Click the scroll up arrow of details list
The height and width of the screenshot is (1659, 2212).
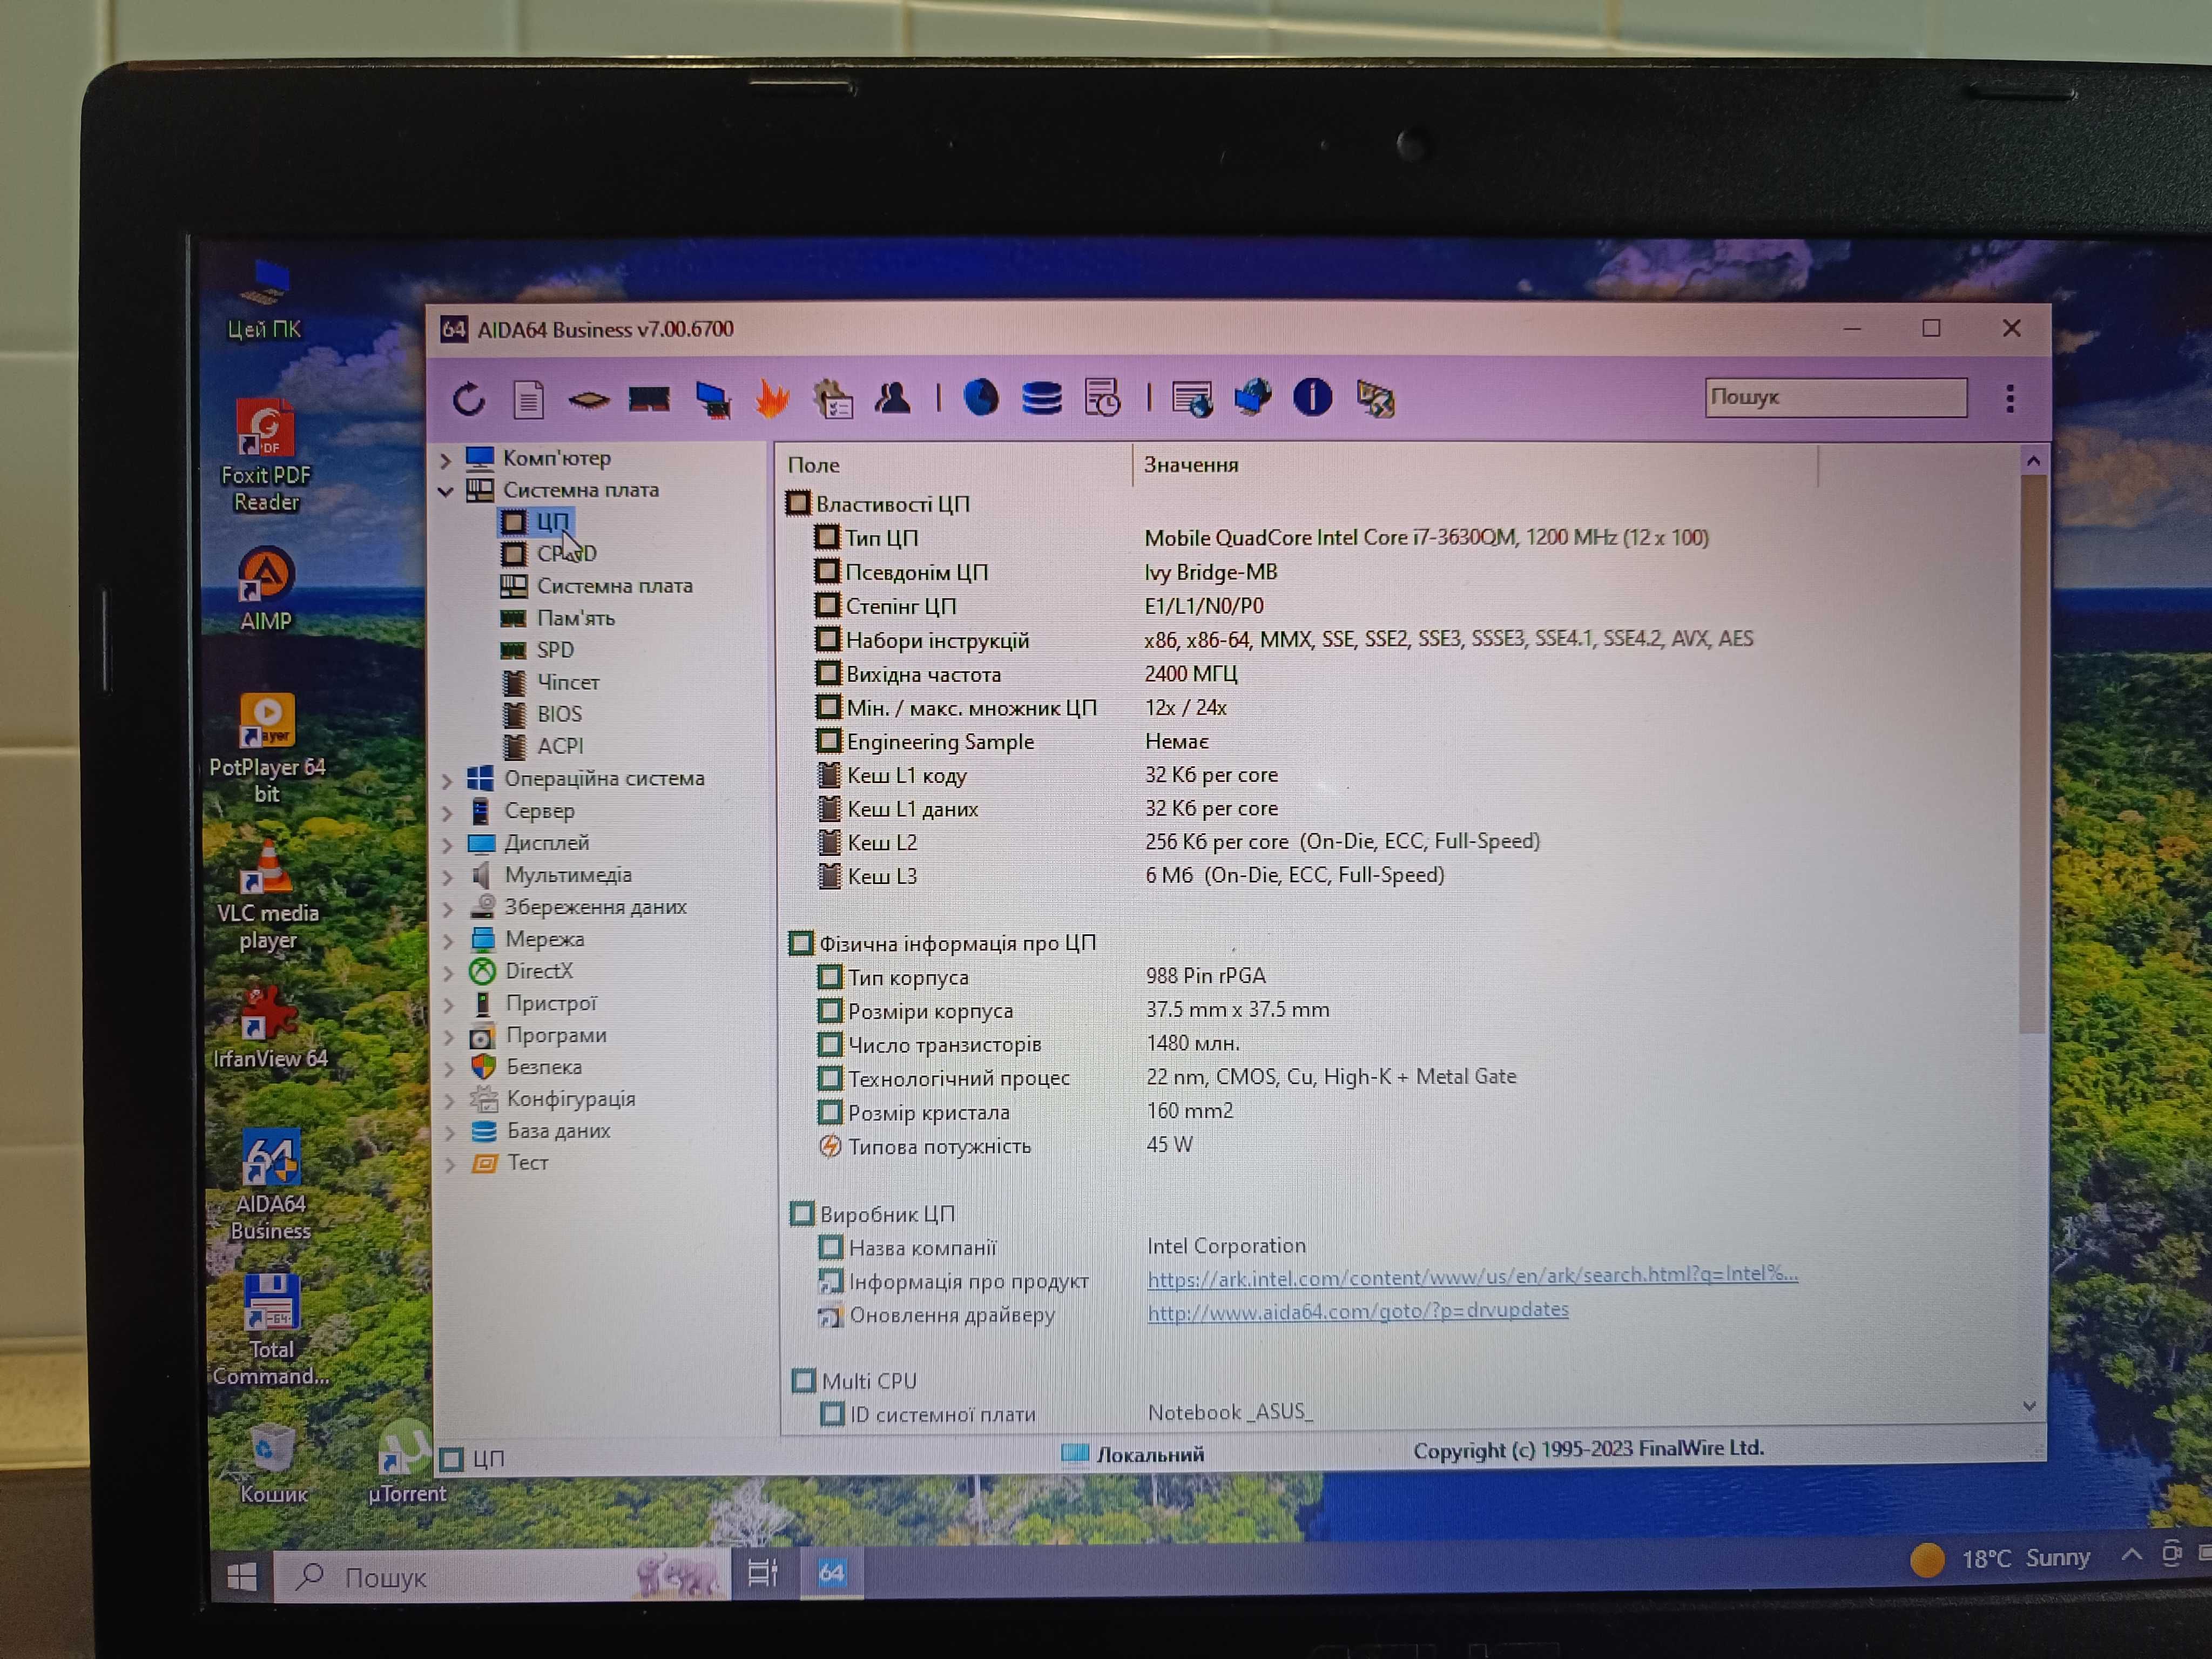coord(2033,461)
